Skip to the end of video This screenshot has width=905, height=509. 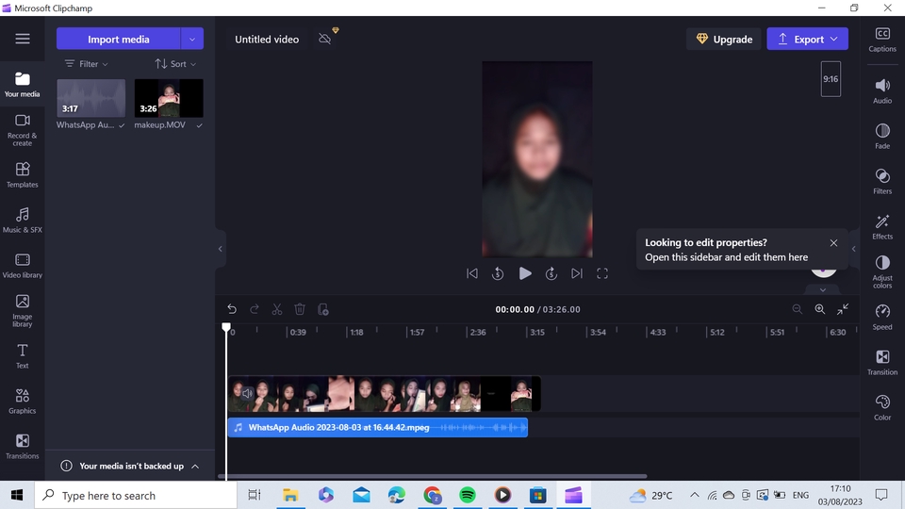tap(577, 273)
